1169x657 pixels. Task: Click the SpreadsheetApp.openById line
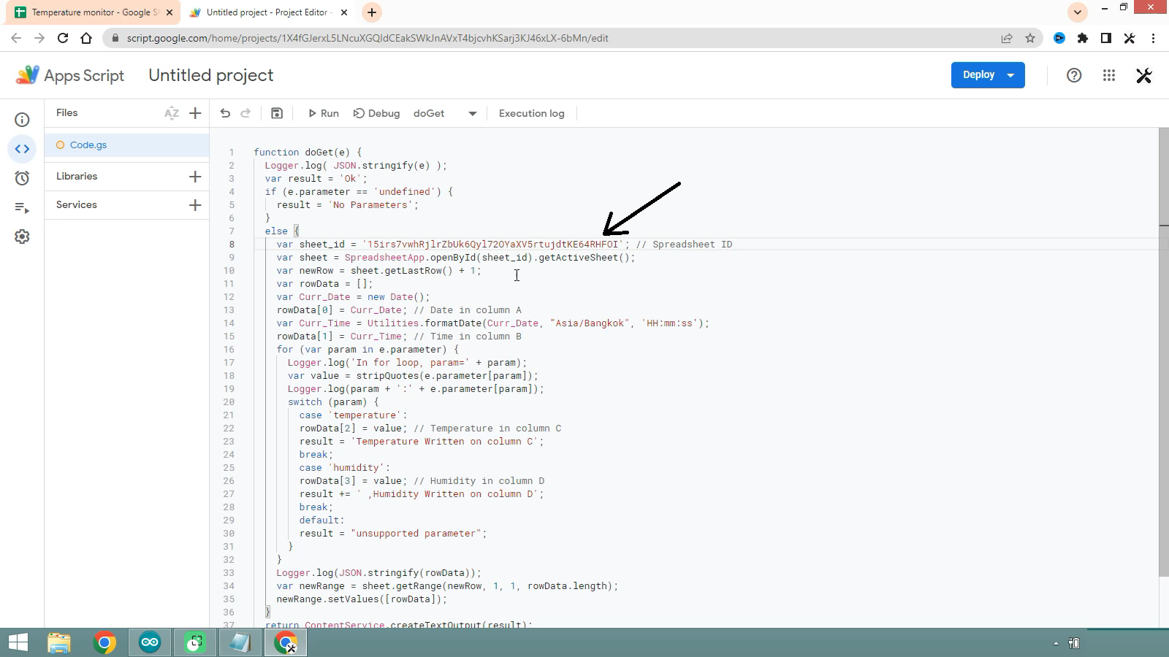coord(456,258)
